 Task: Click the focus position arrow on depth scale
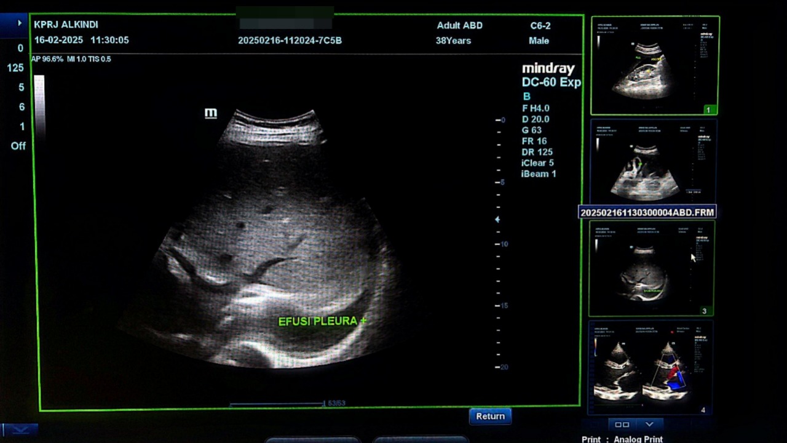click(497, 219)
